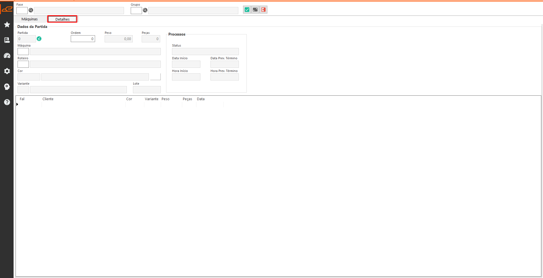Click the dashboard gauge sidebar icon
The image size is (543, 278).
[x=7, y=56]
